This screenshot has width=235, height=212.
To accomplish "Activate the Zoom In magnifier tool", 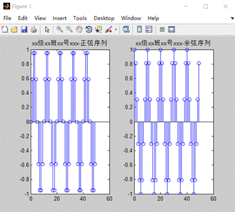I will coord(60,29).
